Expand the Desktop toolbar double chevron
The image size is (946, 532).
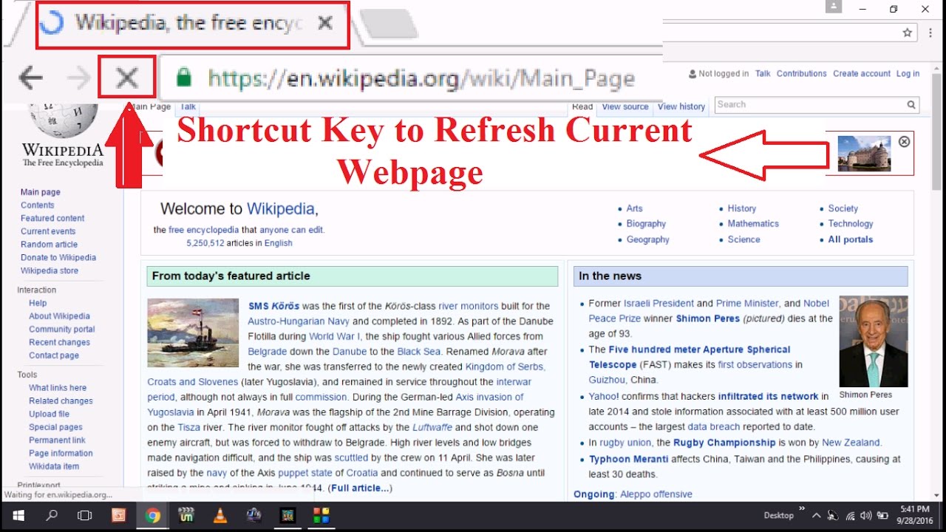tap(802, 511)
